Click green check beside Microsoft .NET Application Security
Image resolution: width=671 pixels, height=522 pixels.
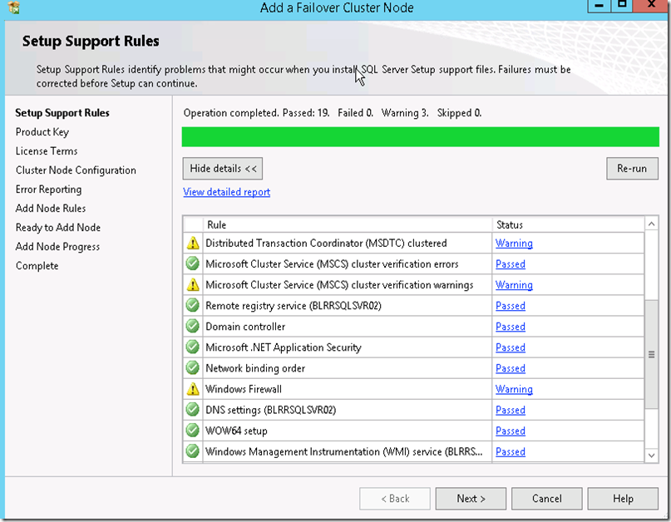(193, 347)
